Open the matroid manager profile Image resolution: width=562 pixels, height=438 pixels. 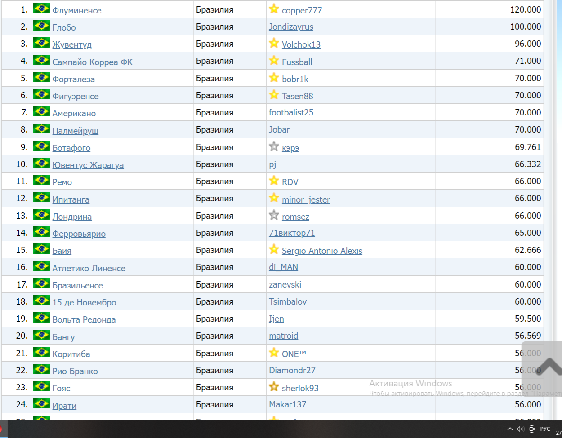283,336
